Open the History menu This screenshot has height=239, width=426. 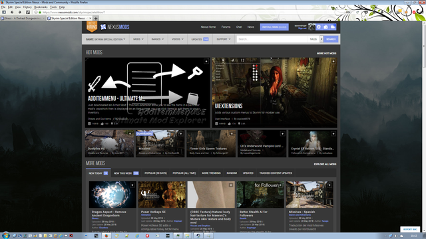tap(27, 7)
